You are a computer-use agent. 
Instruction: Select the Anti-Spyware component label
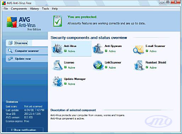tap(113, 46)
